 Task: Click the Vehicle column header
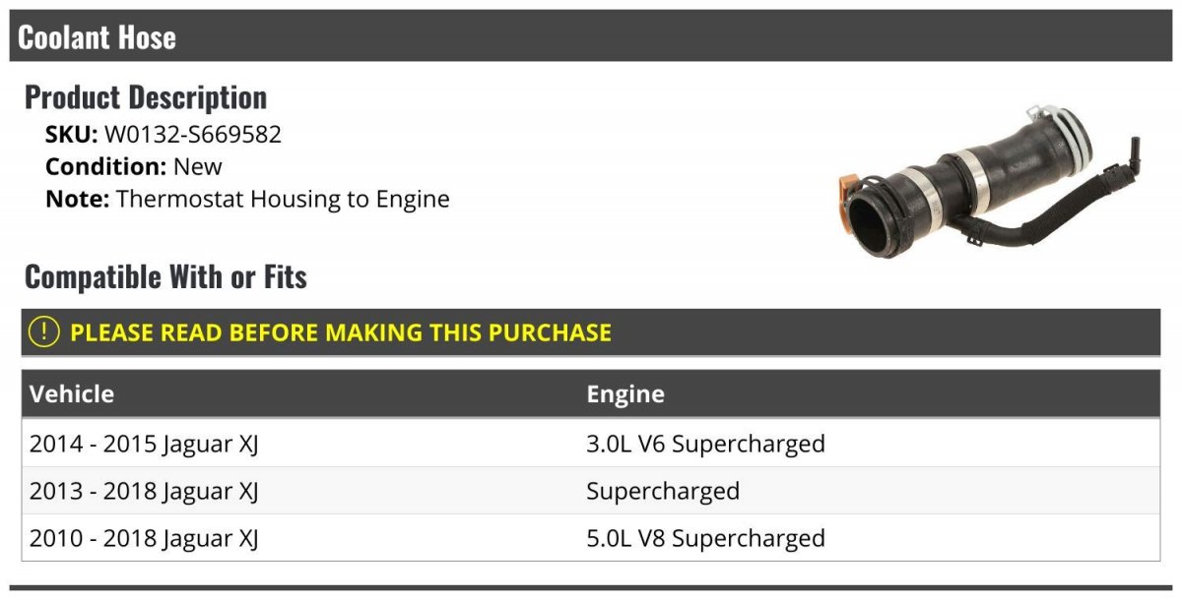(x=72, y=394)
